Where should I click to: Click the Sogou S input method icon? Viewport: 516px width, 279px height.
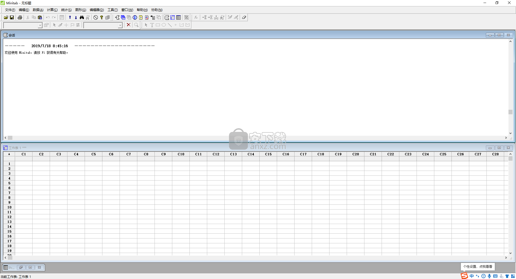click(464, 276)
